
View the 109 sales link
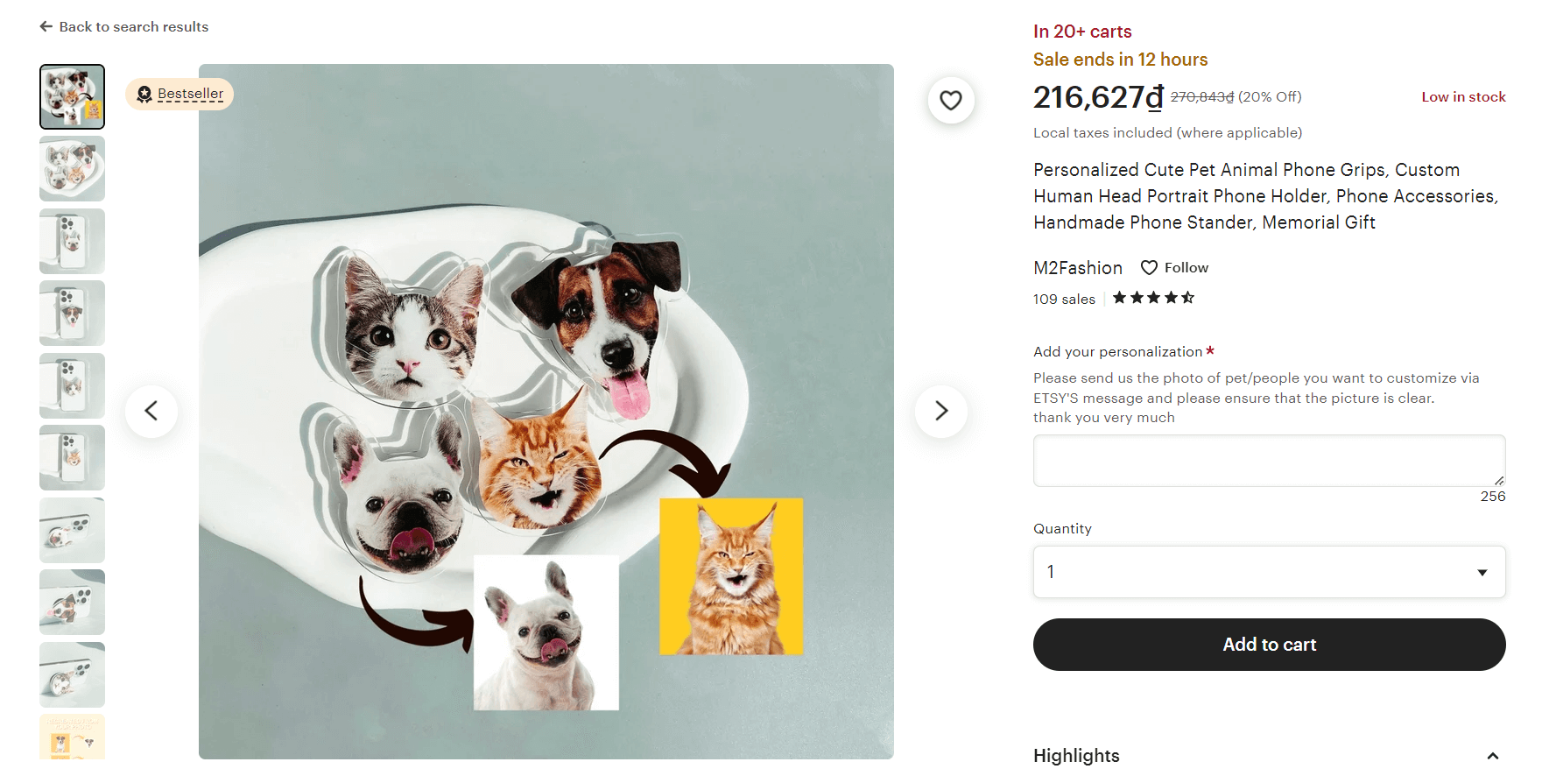point(1064,299)
